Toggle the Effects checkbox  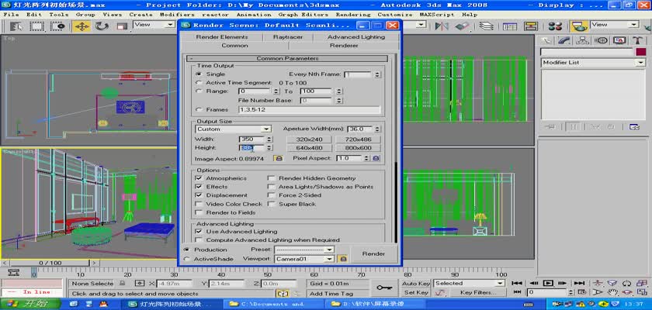(199, 186)
